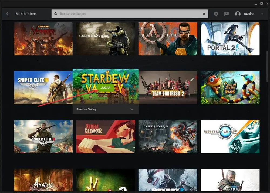Select the Sanctum 2 game tile
This screenshot has width=270, height=193.
coord(230,137)
